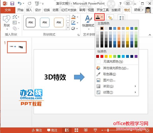The image size is (153, 133).
Task: Click the Shape Fill paint bucket
Action: point(73,17)
